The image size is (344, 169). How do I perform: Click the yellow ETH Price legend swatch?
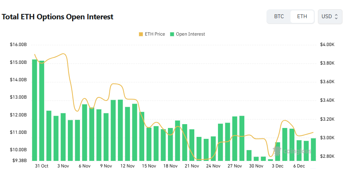pos(140,34)
